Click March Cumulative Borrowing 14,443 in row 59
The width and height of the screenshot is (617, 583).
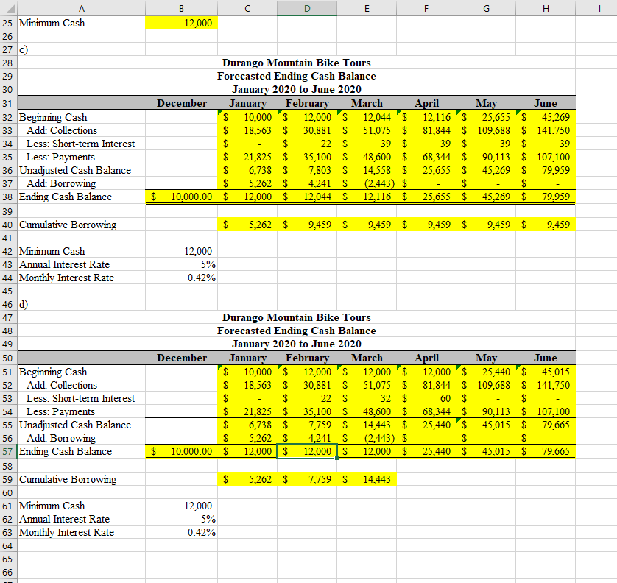[x=367, y=479]
